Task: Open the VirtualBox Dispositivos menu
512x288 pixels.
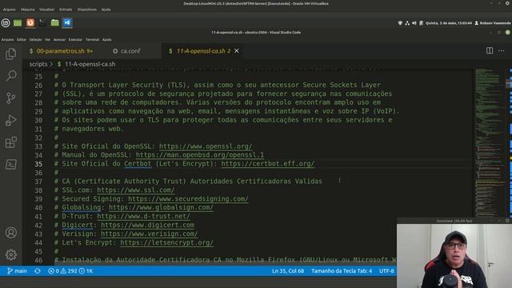Action: (87, 10)
